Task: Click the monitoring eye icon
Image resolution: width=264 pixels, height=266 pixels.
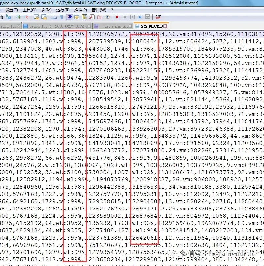Action: coord(107,17)
